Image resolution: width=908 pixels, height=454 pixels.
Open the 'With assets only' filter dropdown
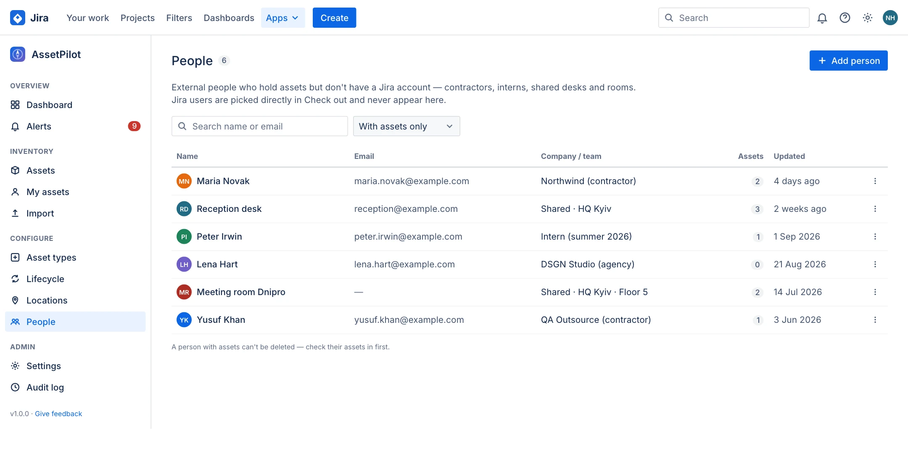(406, 126)
